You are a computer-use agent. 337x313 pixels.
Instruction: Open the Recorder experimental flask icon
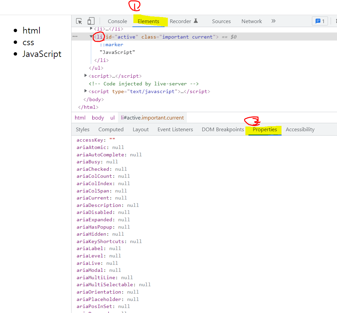click(196, 21)
